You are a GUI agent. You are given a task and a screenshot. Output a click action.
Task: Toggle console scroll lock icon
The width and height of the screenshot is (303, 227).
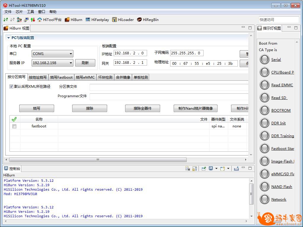[195, 168]
